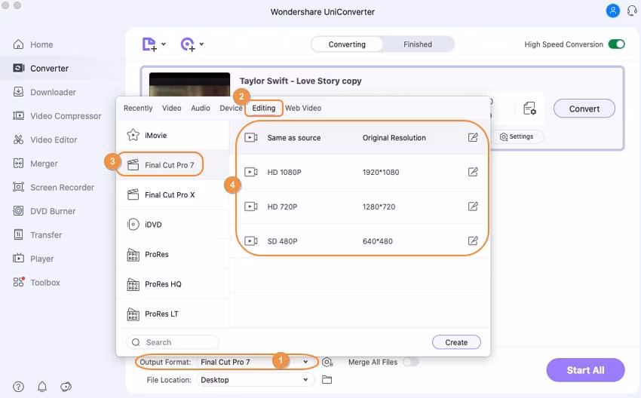Toggle High Speed Conversion switch
The image size is (641, 398).
click(x=616, y=44)
